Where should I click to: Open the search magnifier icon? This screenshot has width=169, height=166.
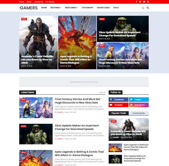coord(148,8)
